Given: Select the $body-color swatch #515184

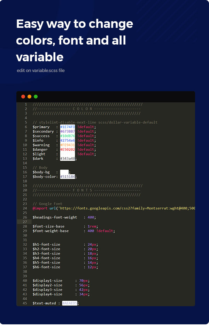Looking at the screenshot, I should [67, 177].
